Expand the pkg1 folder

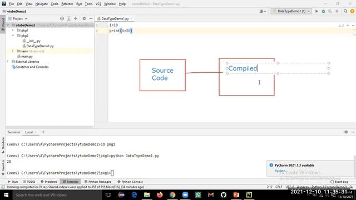13,30
